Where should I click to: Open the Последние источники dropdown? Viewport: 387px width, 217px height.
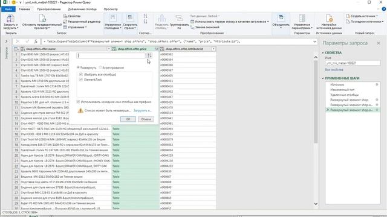(x=365, y=22)
